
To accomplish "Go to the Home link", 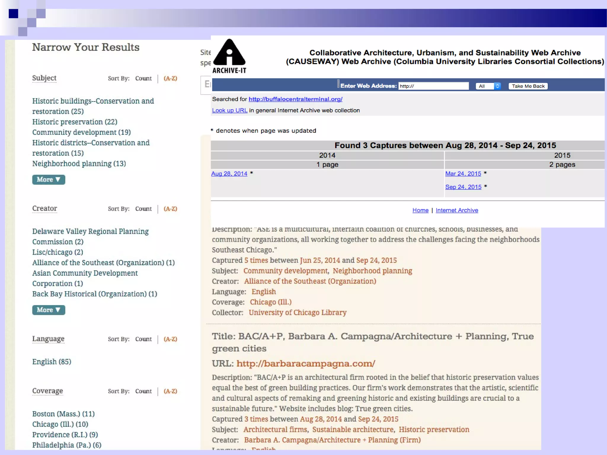I will tap(420, 210).
